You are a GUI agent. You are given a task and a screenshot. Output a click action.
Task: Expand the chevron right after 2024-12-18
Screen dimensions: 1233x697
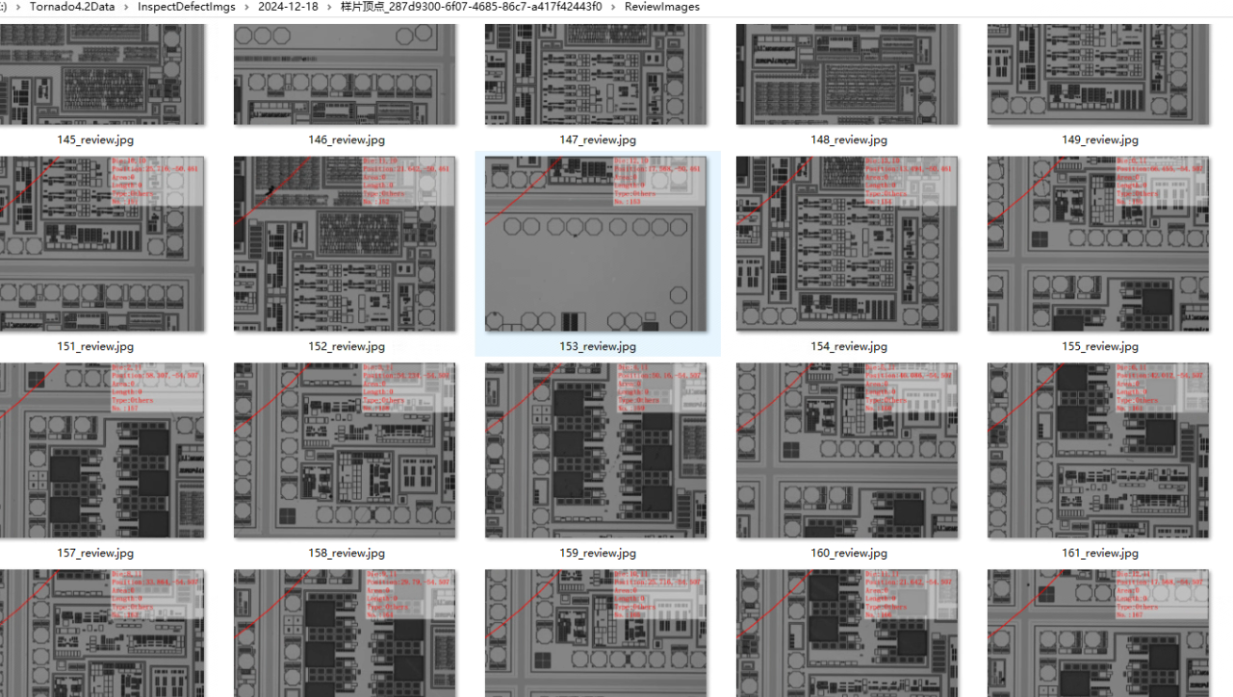(329, 7)
